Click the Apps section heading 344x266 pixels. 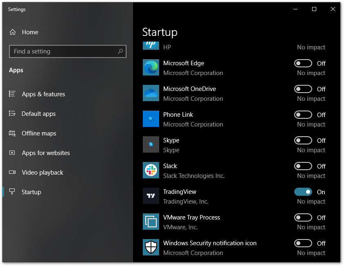(x=16, y=70)
